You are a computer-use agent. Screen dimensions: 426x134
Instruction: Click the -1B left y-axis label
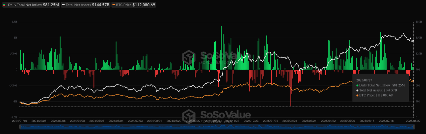pyautogui.click(x=15, y=101)
